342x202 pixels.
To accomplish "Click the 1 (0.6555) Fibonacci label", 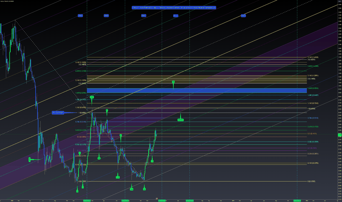I will click(x=311, y=109).
